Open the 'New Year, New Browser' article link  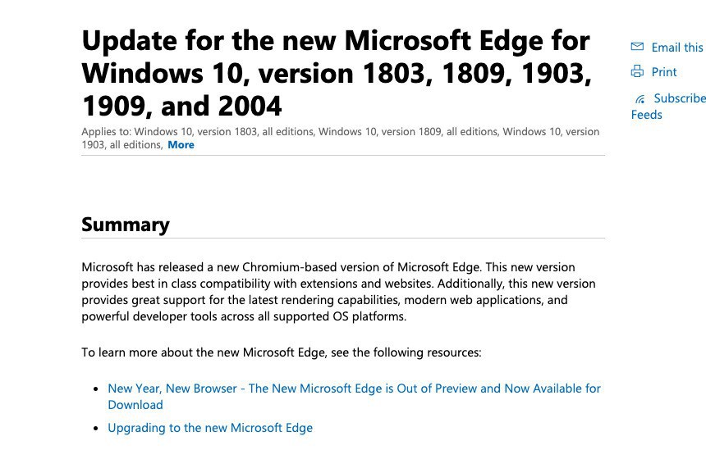354,389
